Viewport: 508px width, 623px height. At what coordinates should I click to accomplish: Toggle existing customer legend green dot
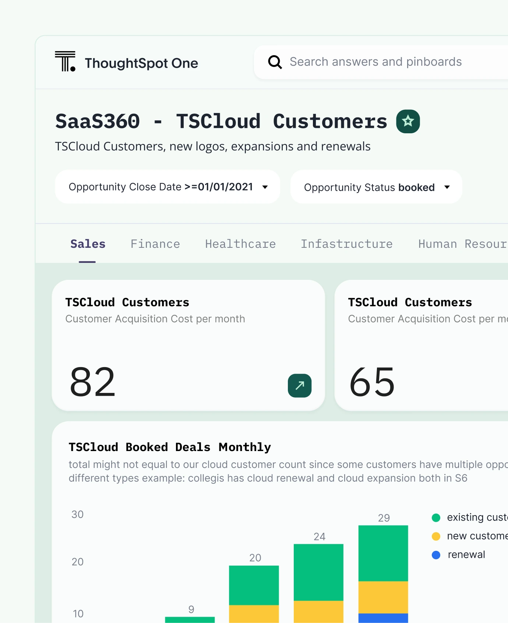[436, 518]
